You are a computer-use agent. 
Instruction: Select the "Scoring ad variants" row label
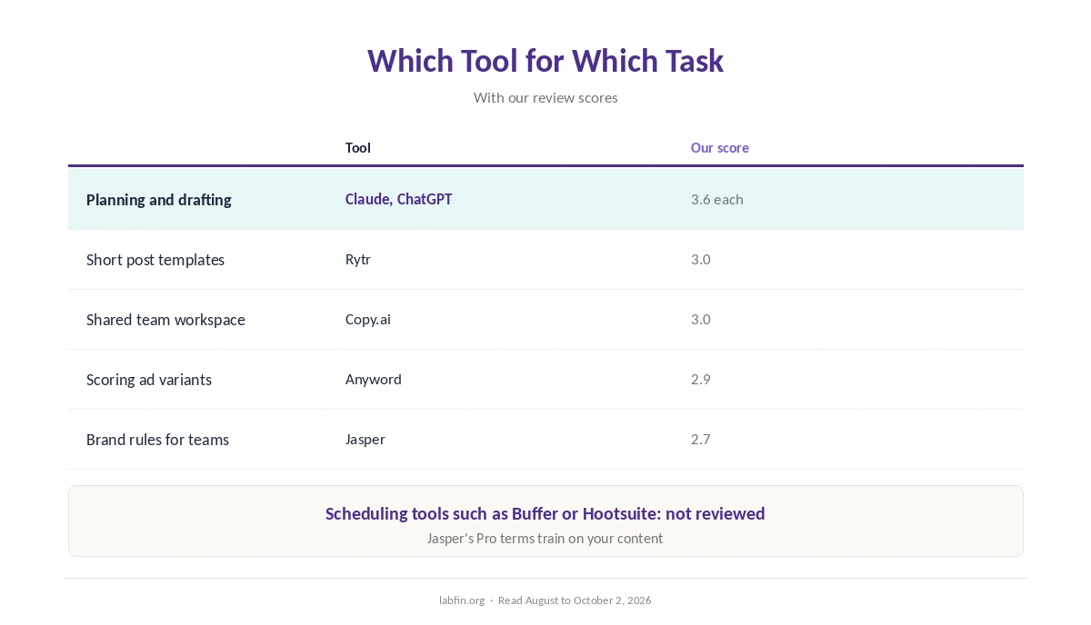click(149, 380)
